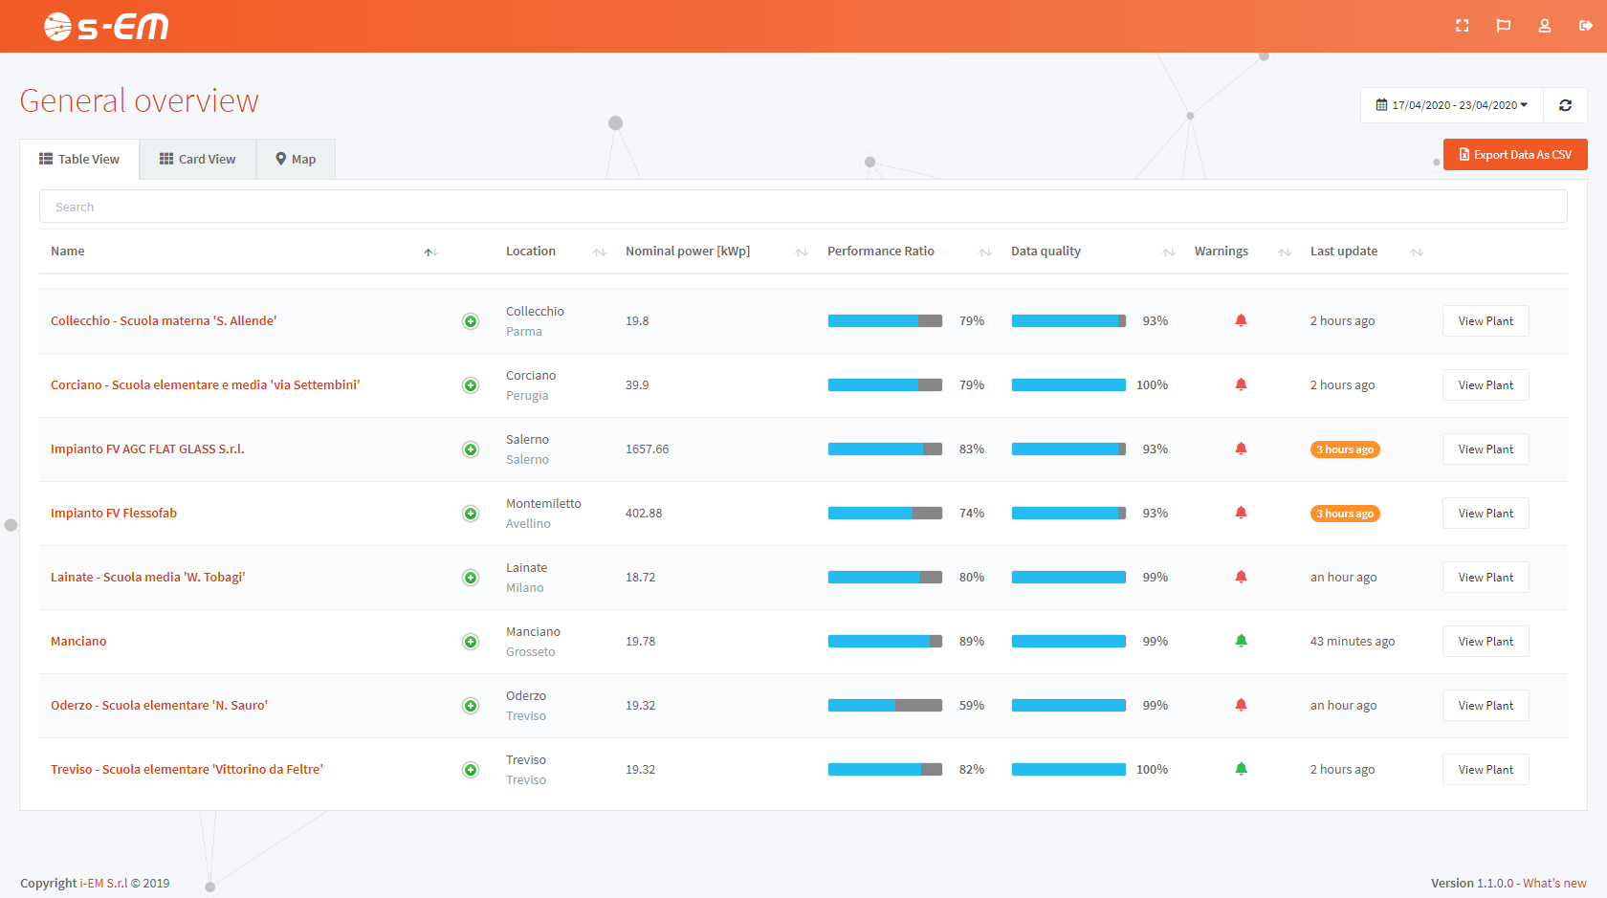Click Performance Ratio bar for Manciano (89%)
The width and height of the screenshot is (1607, 898).
(885, 642)
